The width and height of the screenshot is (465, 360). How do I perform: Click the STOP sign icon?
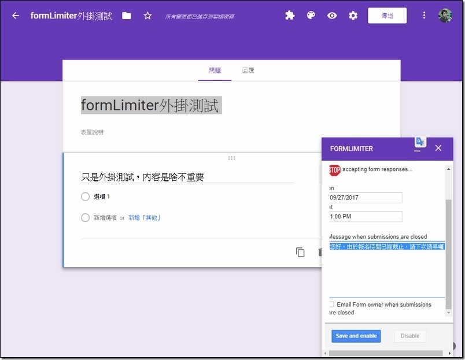coord(334,170)
